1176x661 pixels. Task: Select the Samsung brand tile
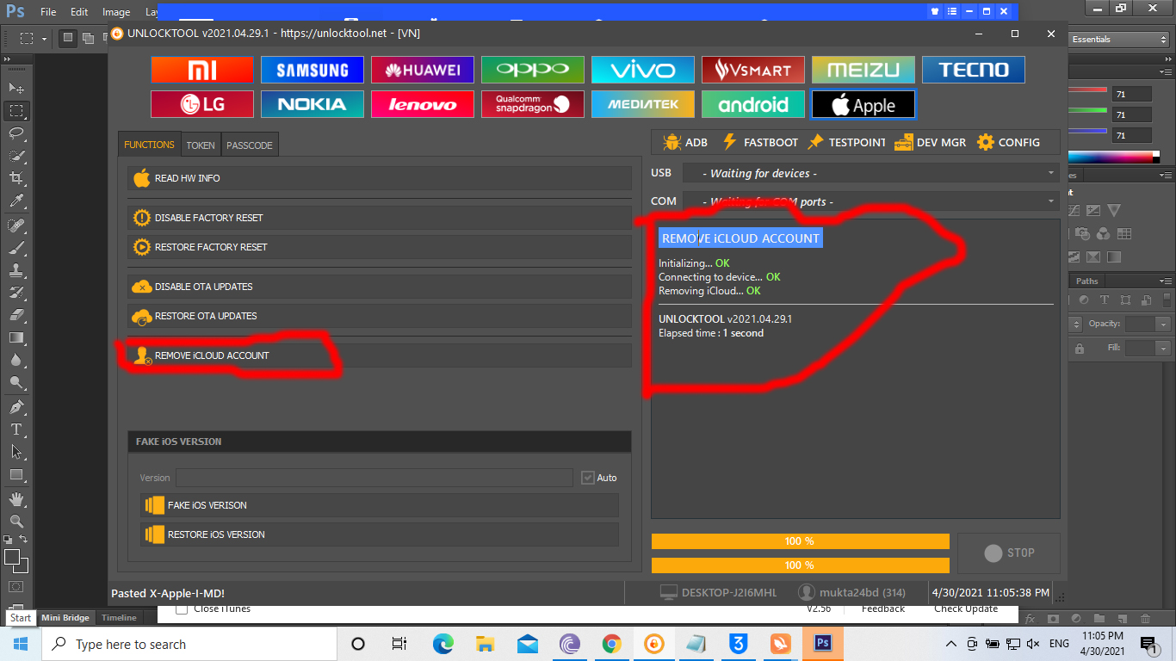point(313,70)
